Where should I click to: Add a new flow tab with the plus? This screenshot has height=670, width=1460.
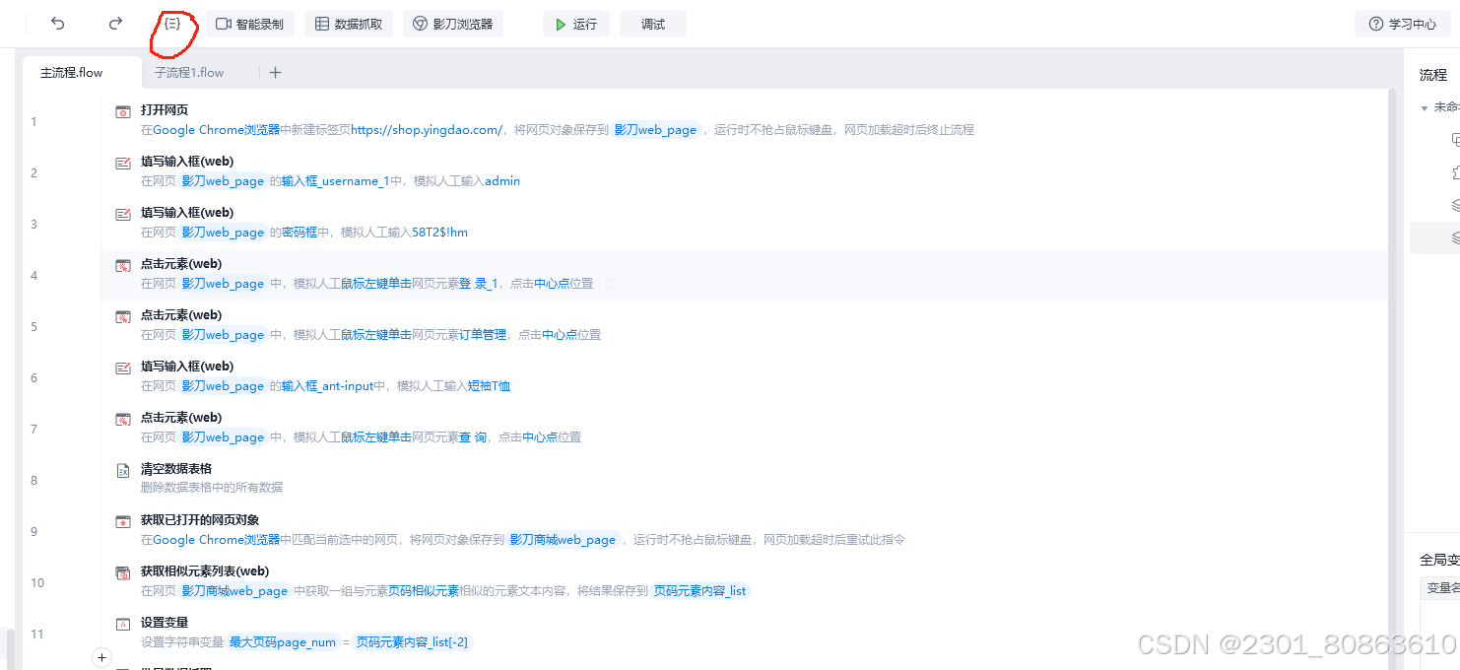point(275,73)
